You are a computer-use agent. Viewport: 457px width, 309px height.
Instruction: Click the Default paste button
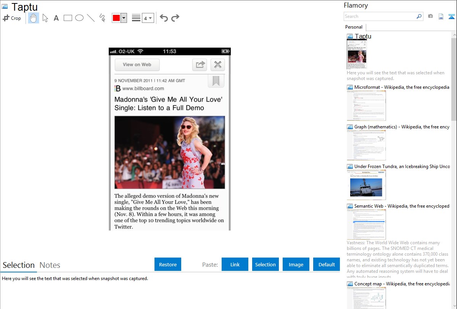click(x=327, y=264)
